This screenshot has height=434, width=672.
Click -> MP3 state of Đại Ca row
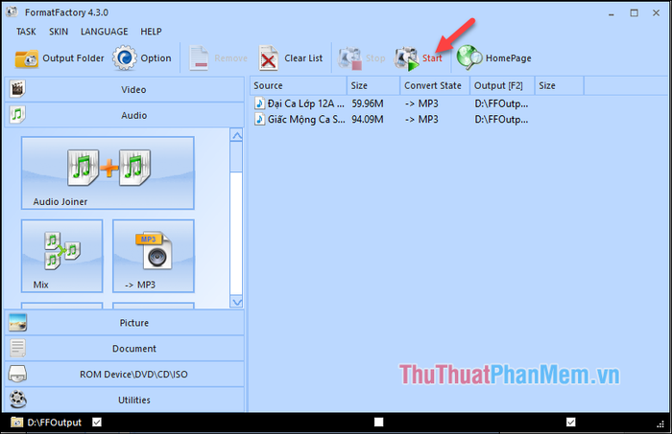tap(421, 103)
